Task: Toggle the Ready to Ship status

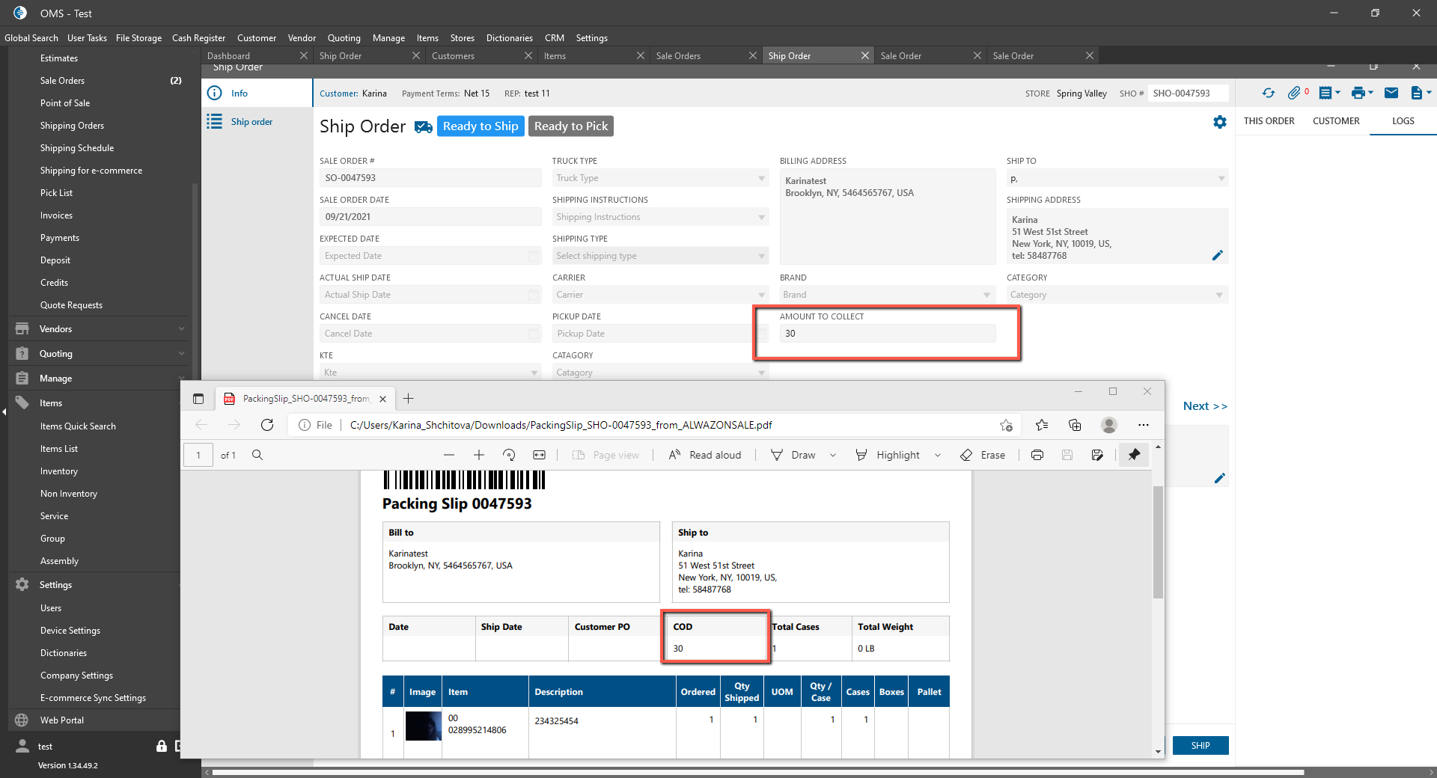Action: pos(480,126)
